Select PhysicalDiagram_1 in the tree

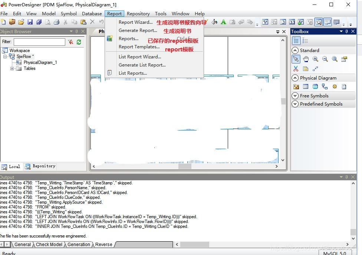click(40, 62)
